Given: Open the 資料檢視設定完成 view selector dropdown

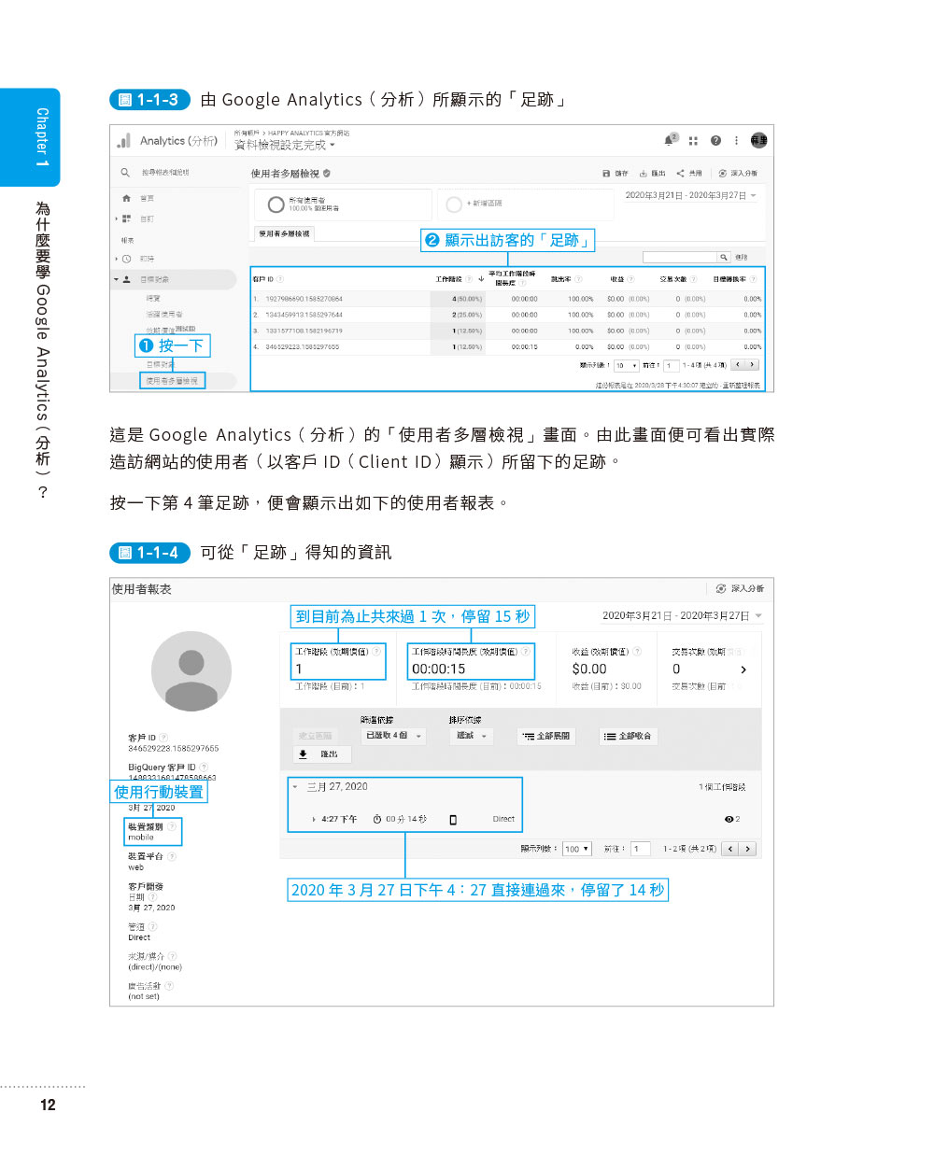Looking at the screenshot, I should pyautogui.click(x=285, y=145).
